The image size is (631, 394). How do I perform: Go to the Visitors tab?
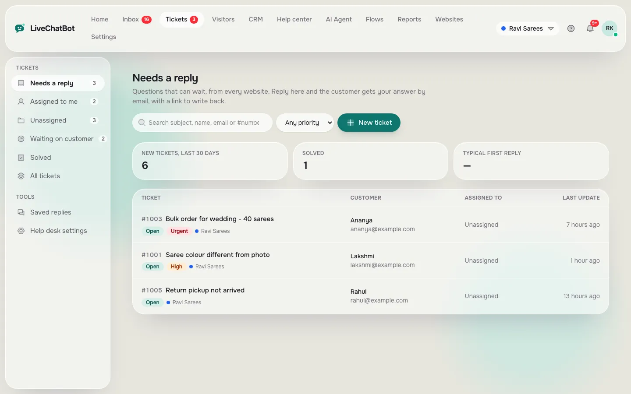[x=223, y=19]
